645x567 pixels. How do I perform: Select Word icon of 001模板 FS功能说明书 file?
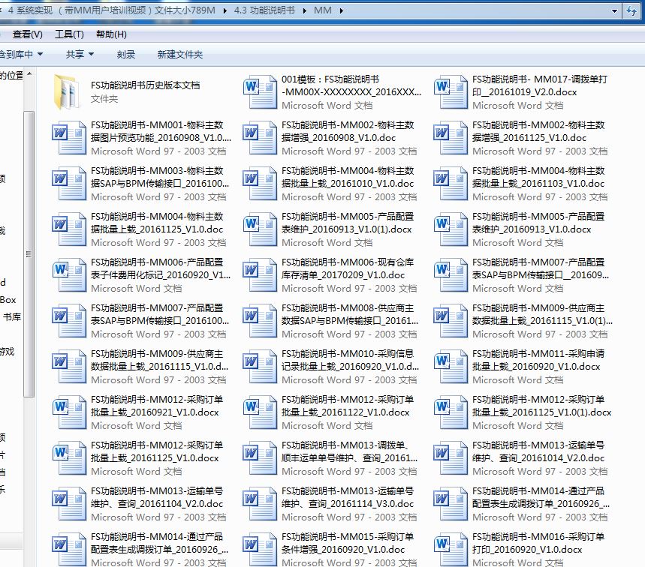(260, 92)
